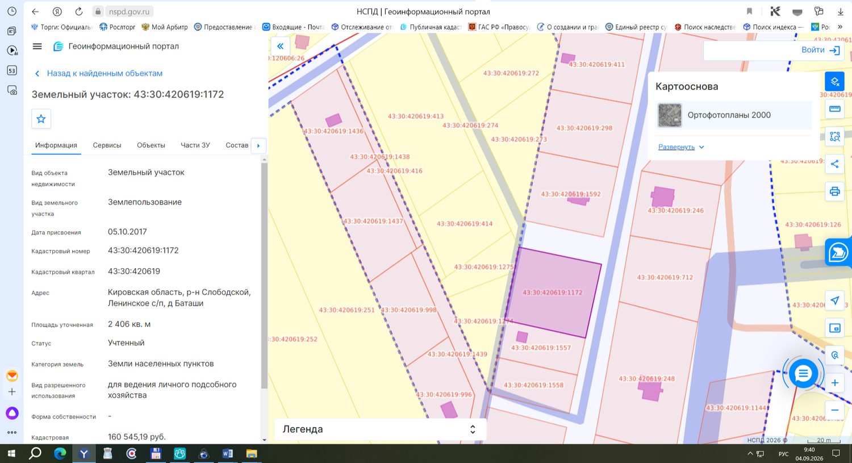Show more bookmarks with double arrow

click(840, 27)
